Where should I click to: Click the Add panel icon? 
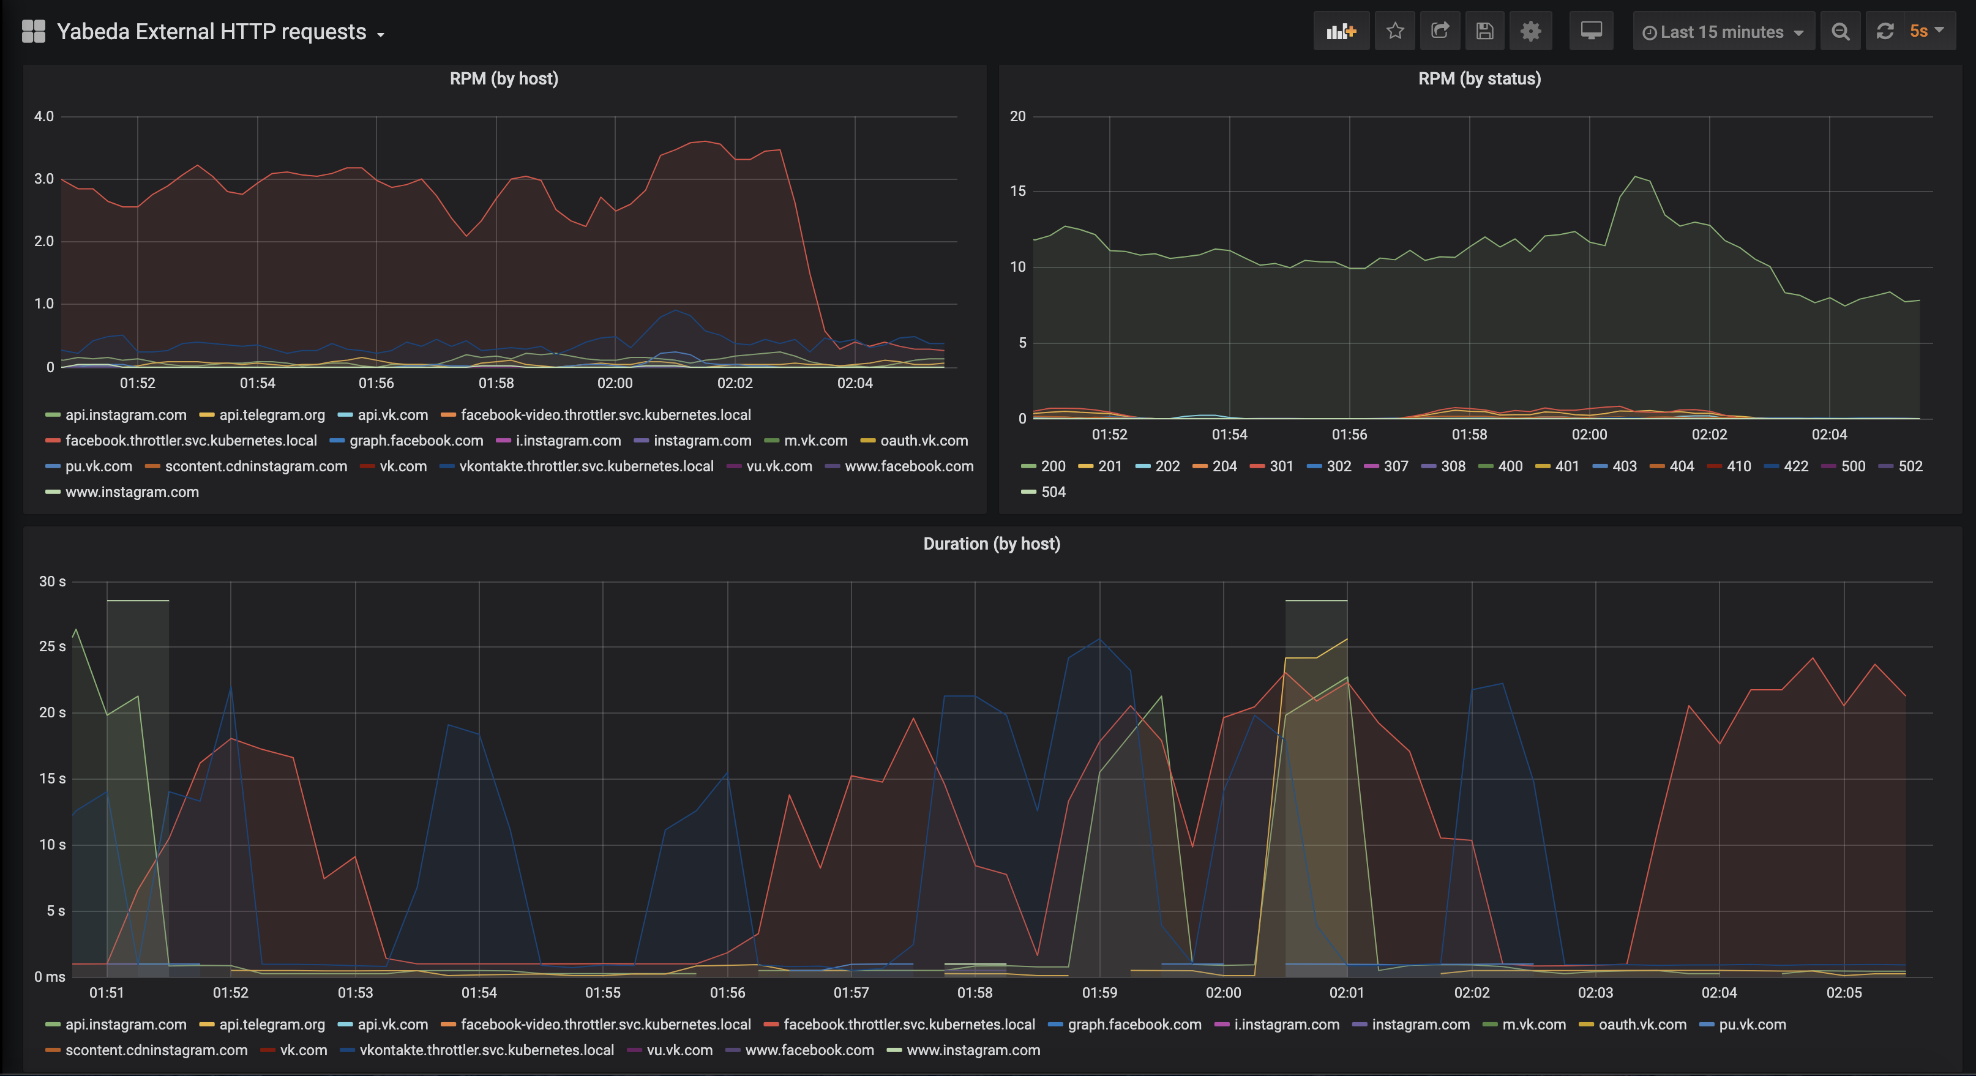point(1341,31)
